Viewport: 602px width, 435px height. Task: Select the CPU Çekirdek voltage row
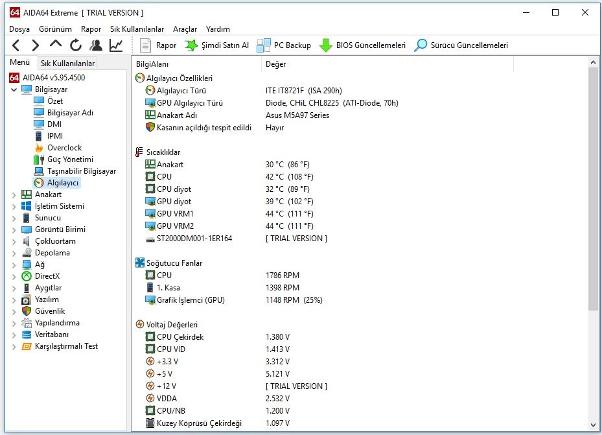pos(217,336)
